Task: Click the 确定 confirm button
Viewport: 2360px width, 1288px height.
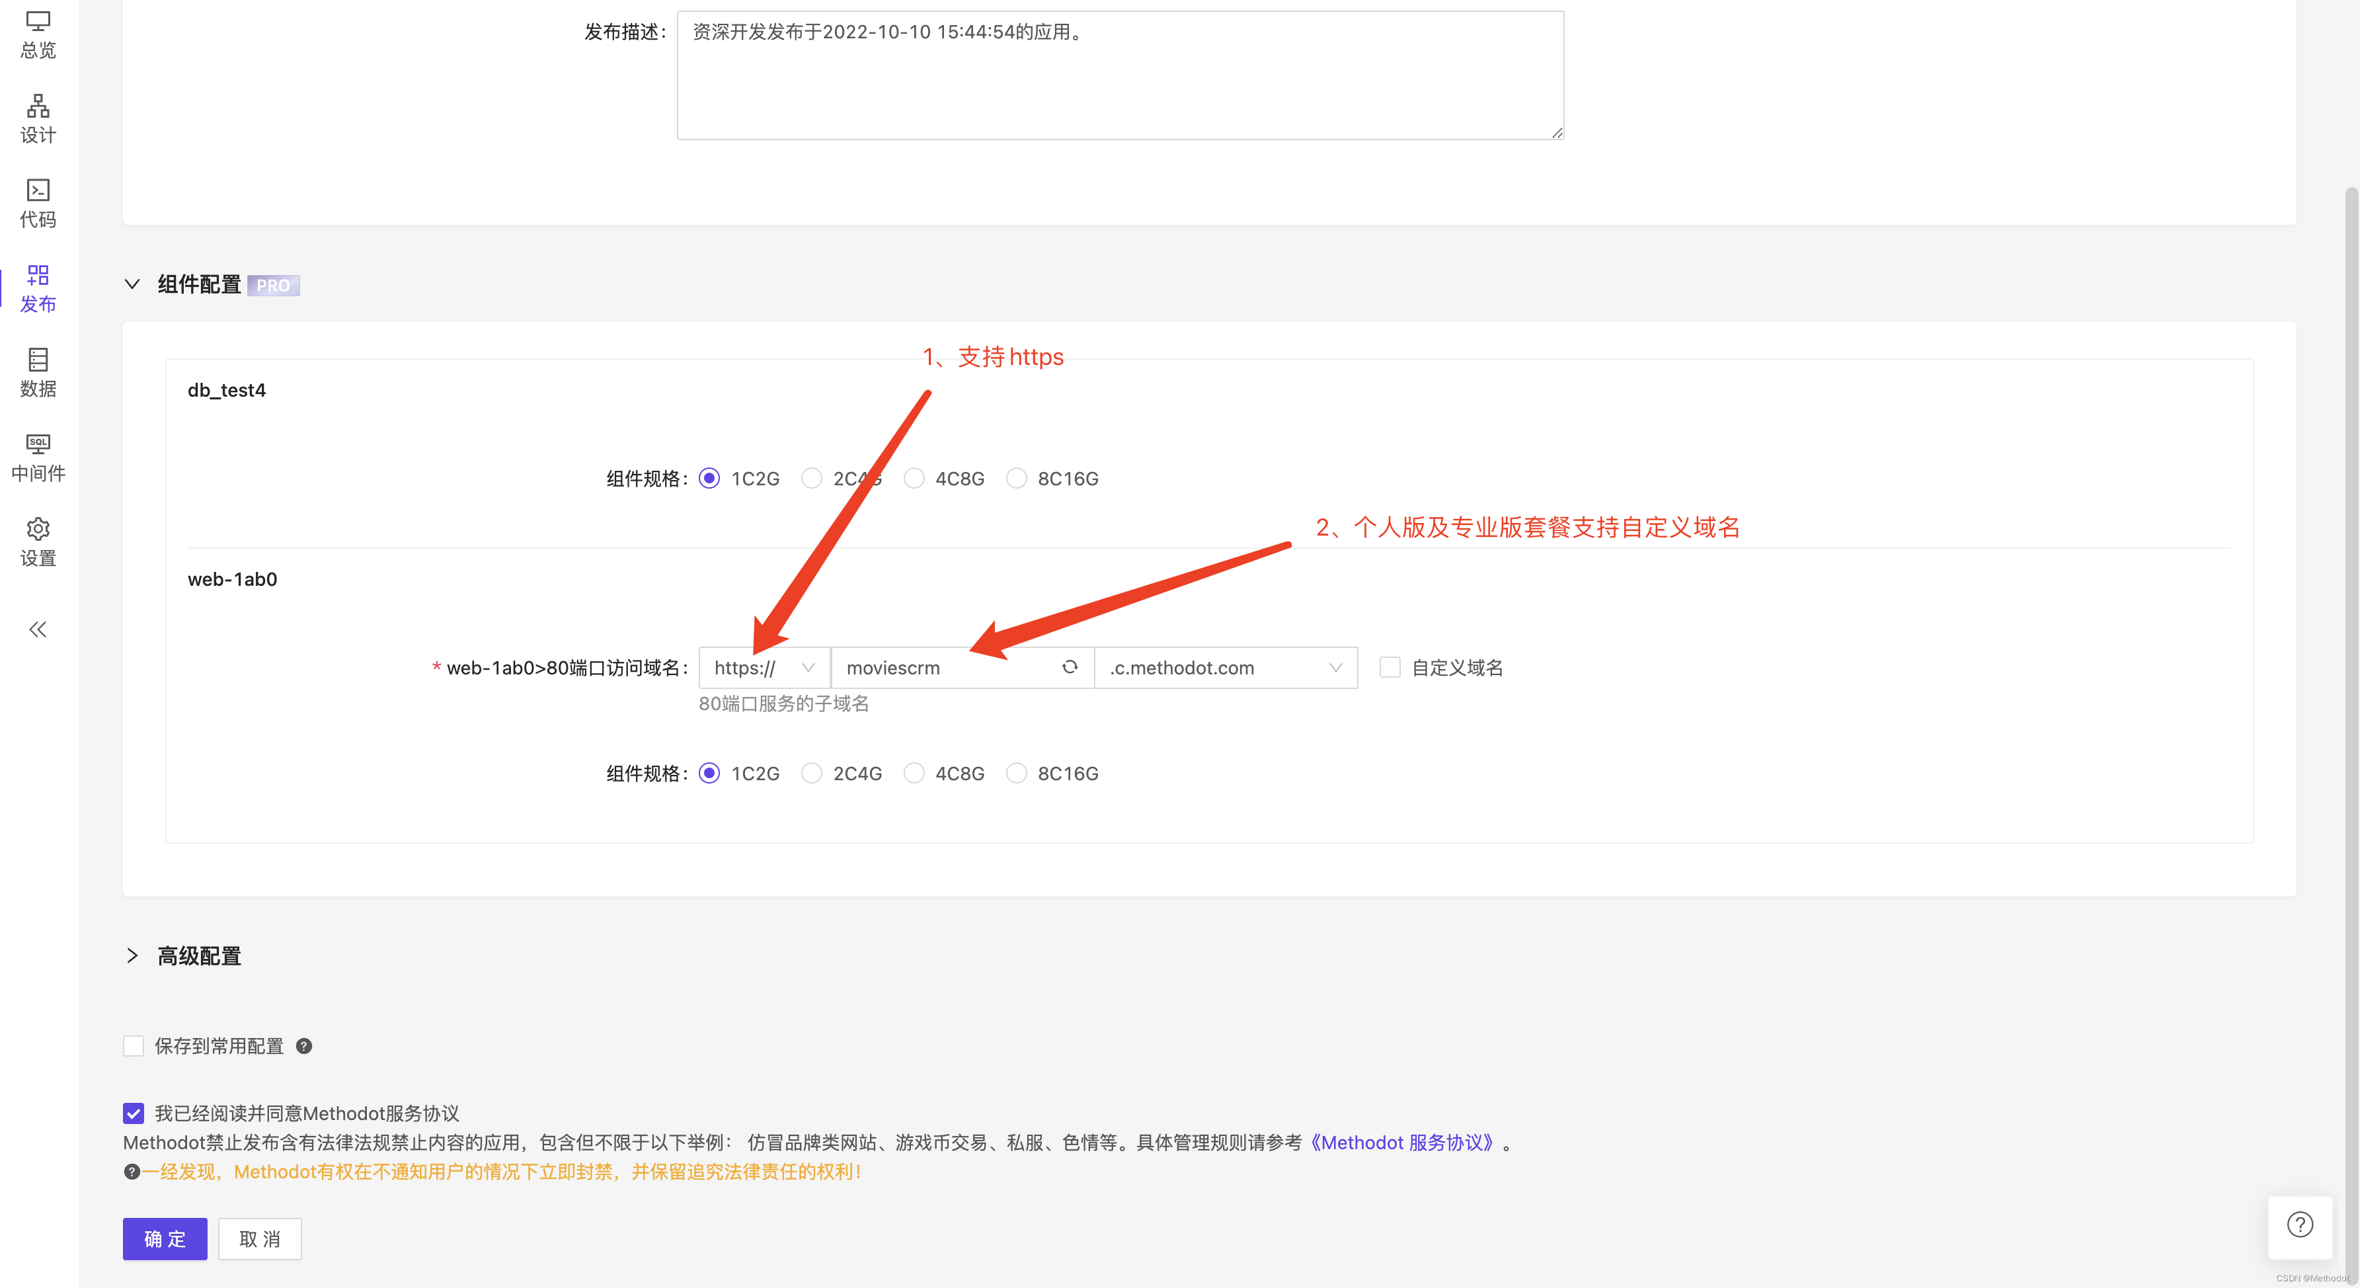Action: (165, 1238)
